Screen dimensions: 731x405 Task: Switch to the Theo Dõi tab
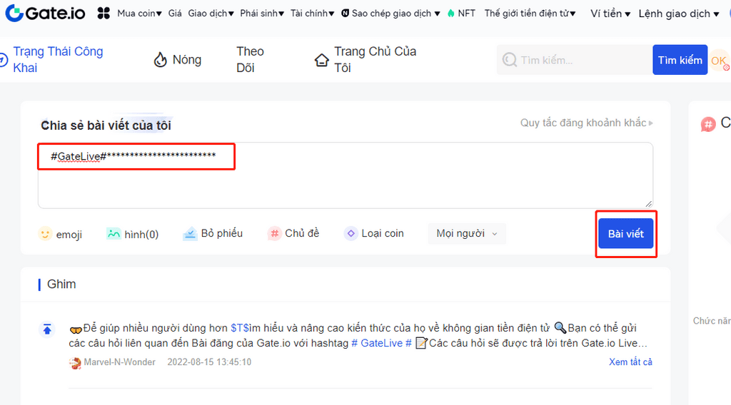[x=250, y=60]
